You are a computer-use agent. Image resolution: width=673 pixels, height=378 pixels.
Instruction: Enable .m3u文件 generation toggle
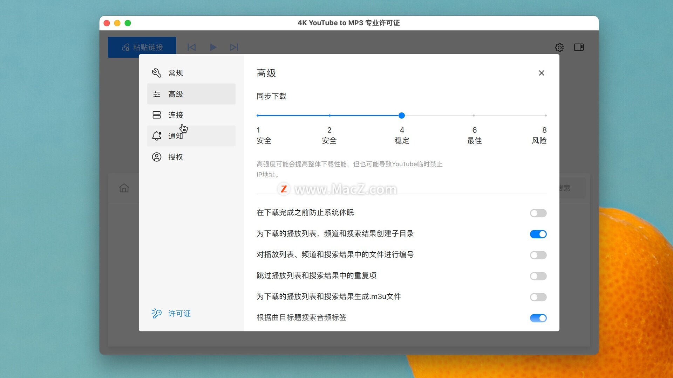pyautogui.click(x=538, y=297)
